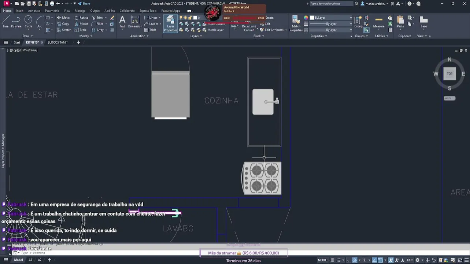Switch to the Start tab

(x=17, y=43)
